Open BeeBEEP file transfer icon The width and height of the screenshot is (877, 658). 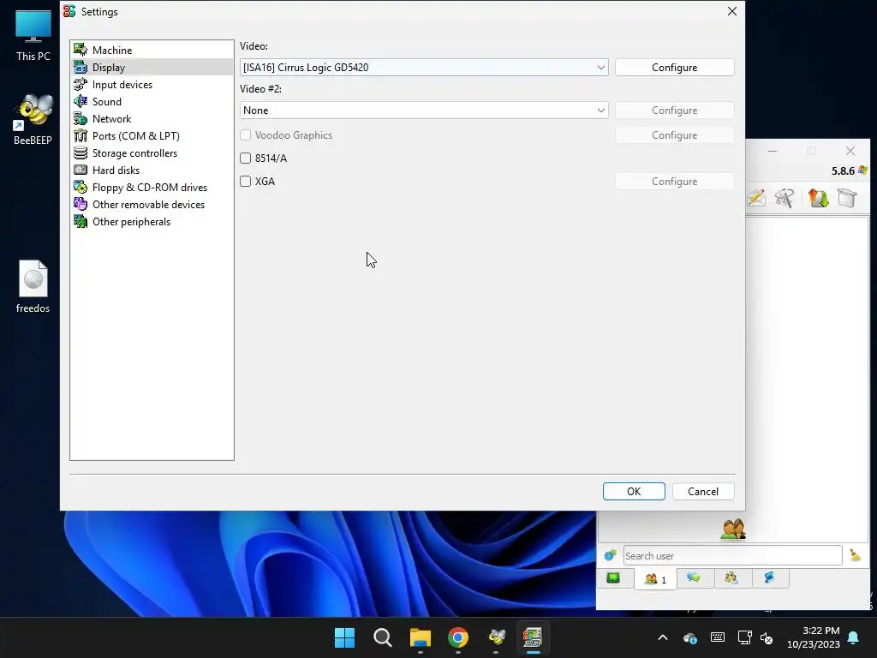pos(818,198)
